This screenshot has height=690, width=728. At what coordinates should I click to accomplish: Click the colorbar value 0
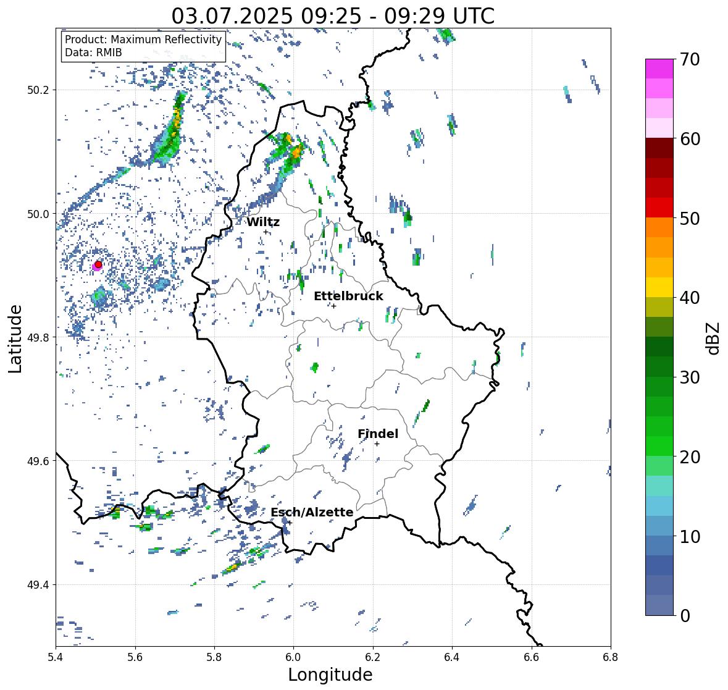(x=685, y=616)
